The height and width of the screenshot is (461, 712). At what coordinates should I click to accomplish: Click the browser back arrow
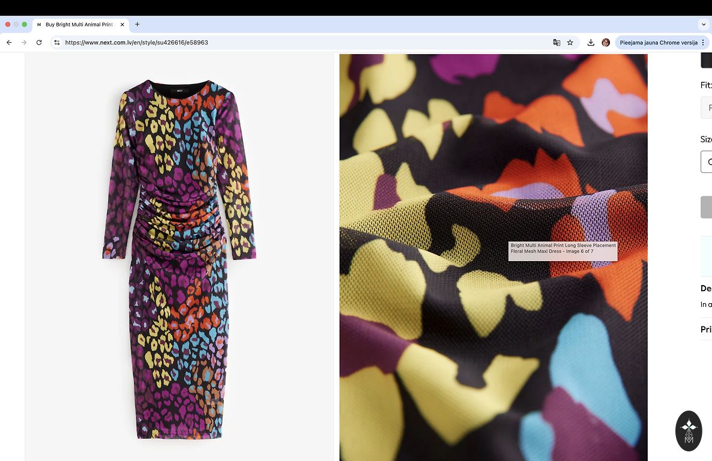click(9, 43)
